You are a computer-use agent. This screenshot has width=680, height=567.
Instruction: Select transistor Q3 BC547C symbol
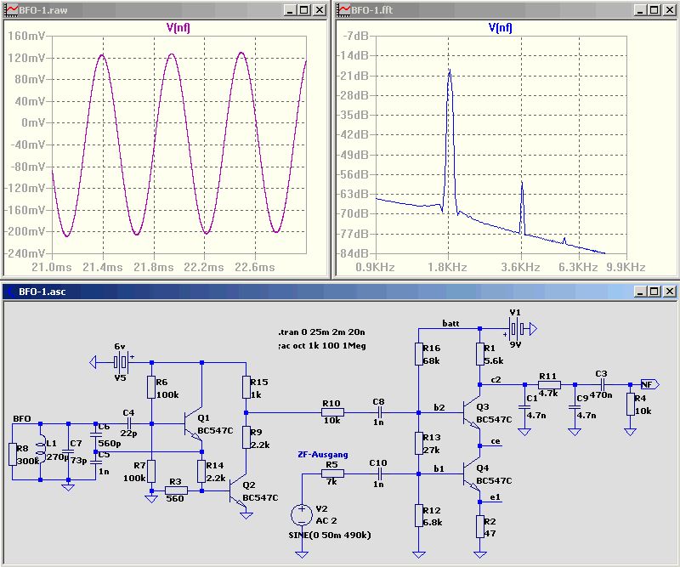[x=472, y=412]
